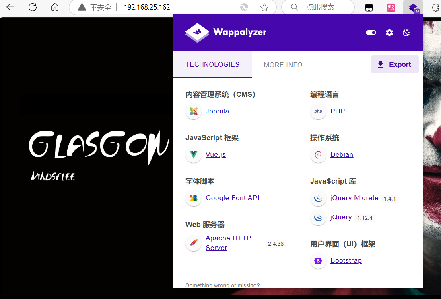Open the Google Font API link
Viewport: 441px width, 299px height.
point(232,198)
